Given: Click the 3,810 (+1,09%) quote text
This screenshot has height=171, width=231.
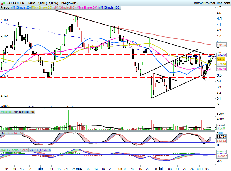Looking at the screenshot, I should coord(48,3).
